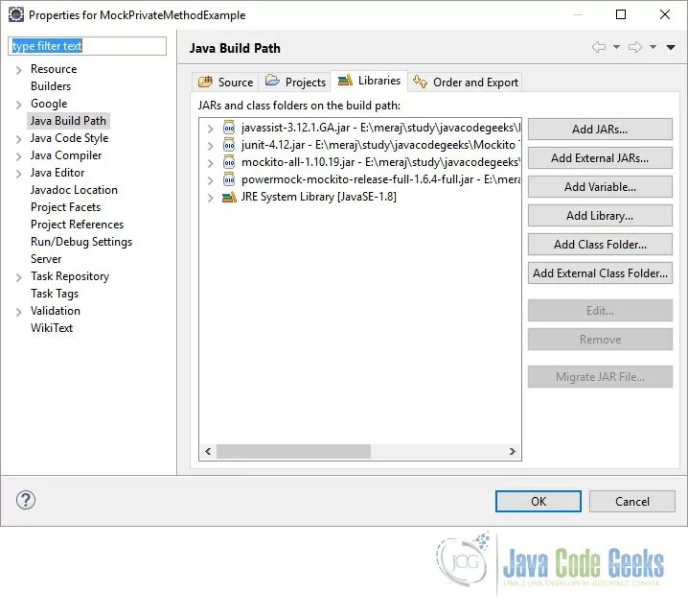Expand the mockito-all jar entry
Screen dimensions: 688x616
click(210, 163)
